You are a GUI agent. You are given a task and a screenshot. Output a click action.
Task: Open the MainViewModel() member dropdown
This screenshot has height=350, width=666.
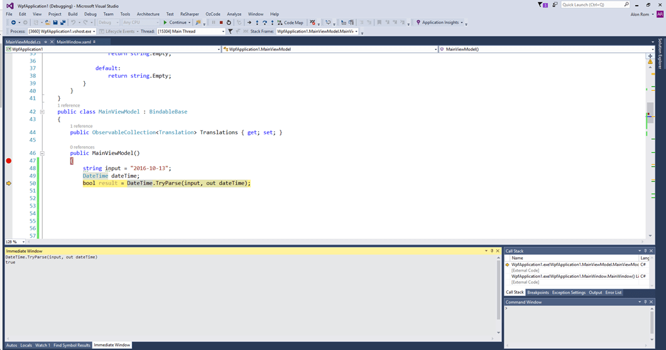click(x=547, y=49)
